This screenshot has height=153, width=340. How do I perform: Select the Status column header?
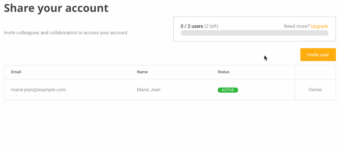(224, 72)
